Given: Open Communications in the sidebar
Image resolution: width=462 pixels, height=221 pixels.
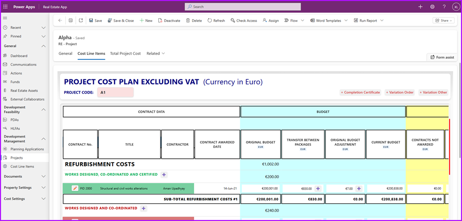Looking at the screenshot, I should pos(25,64).
